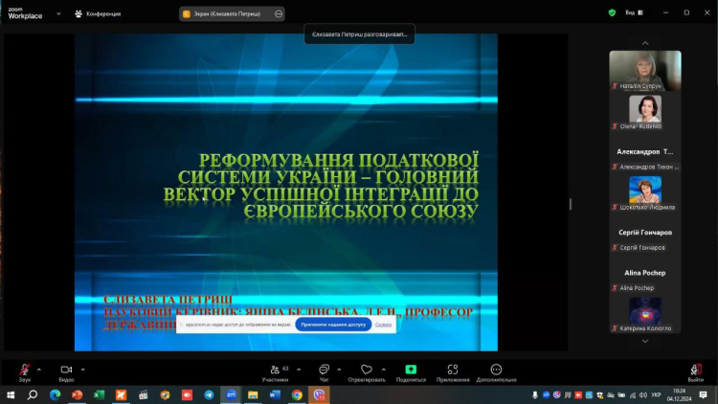Open the Конференция tab at the top
Viewport: 718px width, 404px height.
[99, 13]
